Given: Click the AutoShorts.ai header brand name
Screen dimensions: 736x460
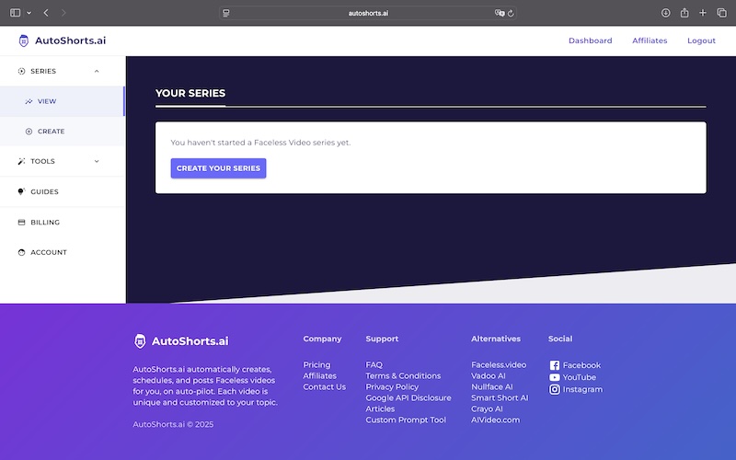Looking at the screenshot, I should [x=71, y=40].
